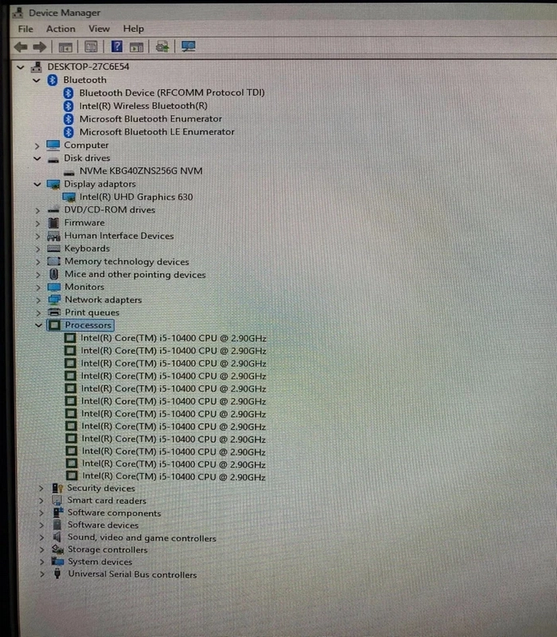Image resolution: width=557 pixels, height=637 pixels.
Task: Click the Computer category icon
Action: (53, 145)
